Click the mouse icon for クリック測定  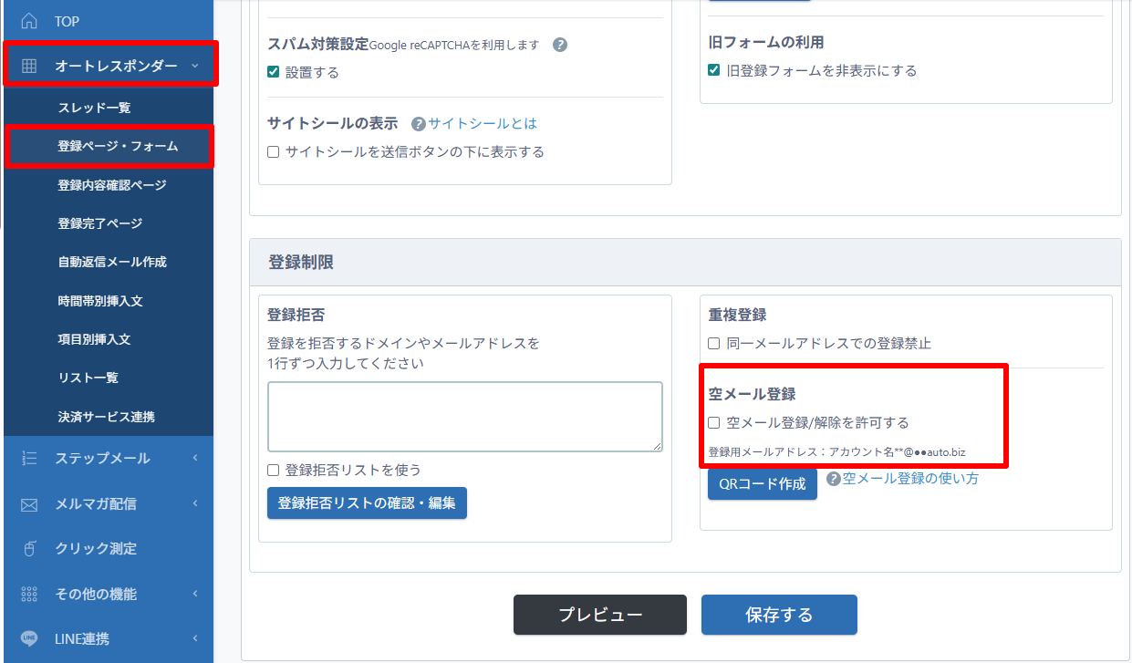(x=29, y=549)
